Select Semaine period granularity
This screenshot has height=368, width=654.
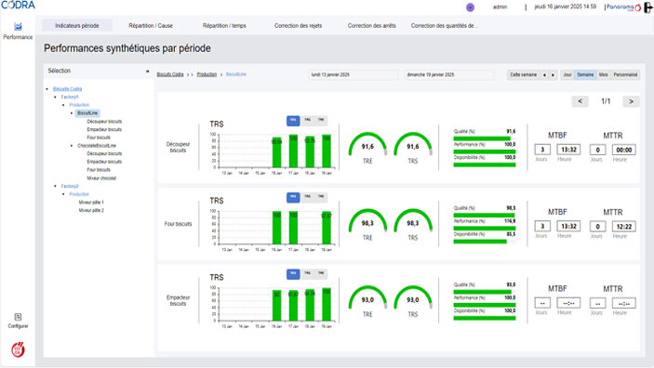tap(585, 75)
